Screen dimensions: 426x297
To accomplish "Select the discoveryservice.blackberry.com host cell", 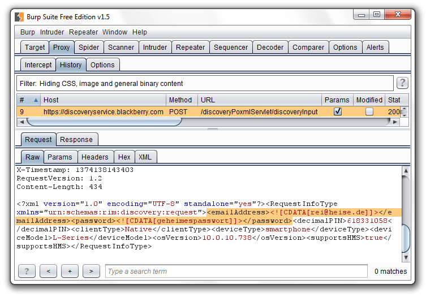I will pyautogui.click(x=103, y=112).
